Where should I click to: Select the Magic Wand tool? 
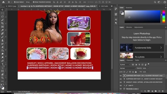(x=2, y=20)
